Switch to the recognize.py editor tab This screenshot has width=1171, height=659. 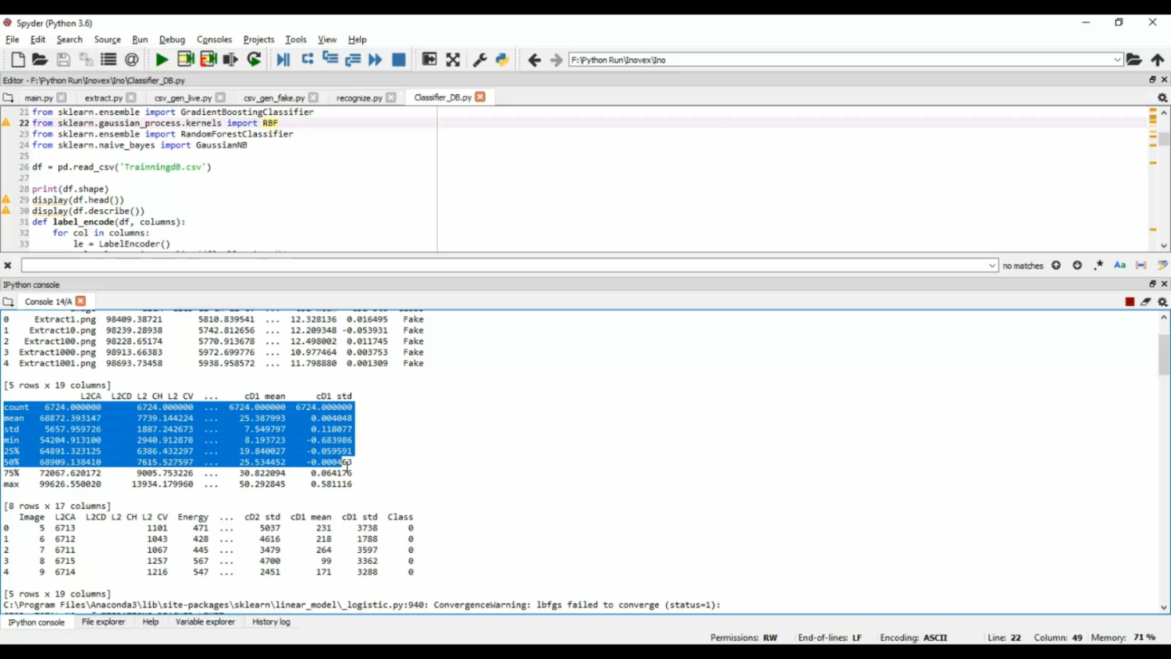(x=359, y=98)
